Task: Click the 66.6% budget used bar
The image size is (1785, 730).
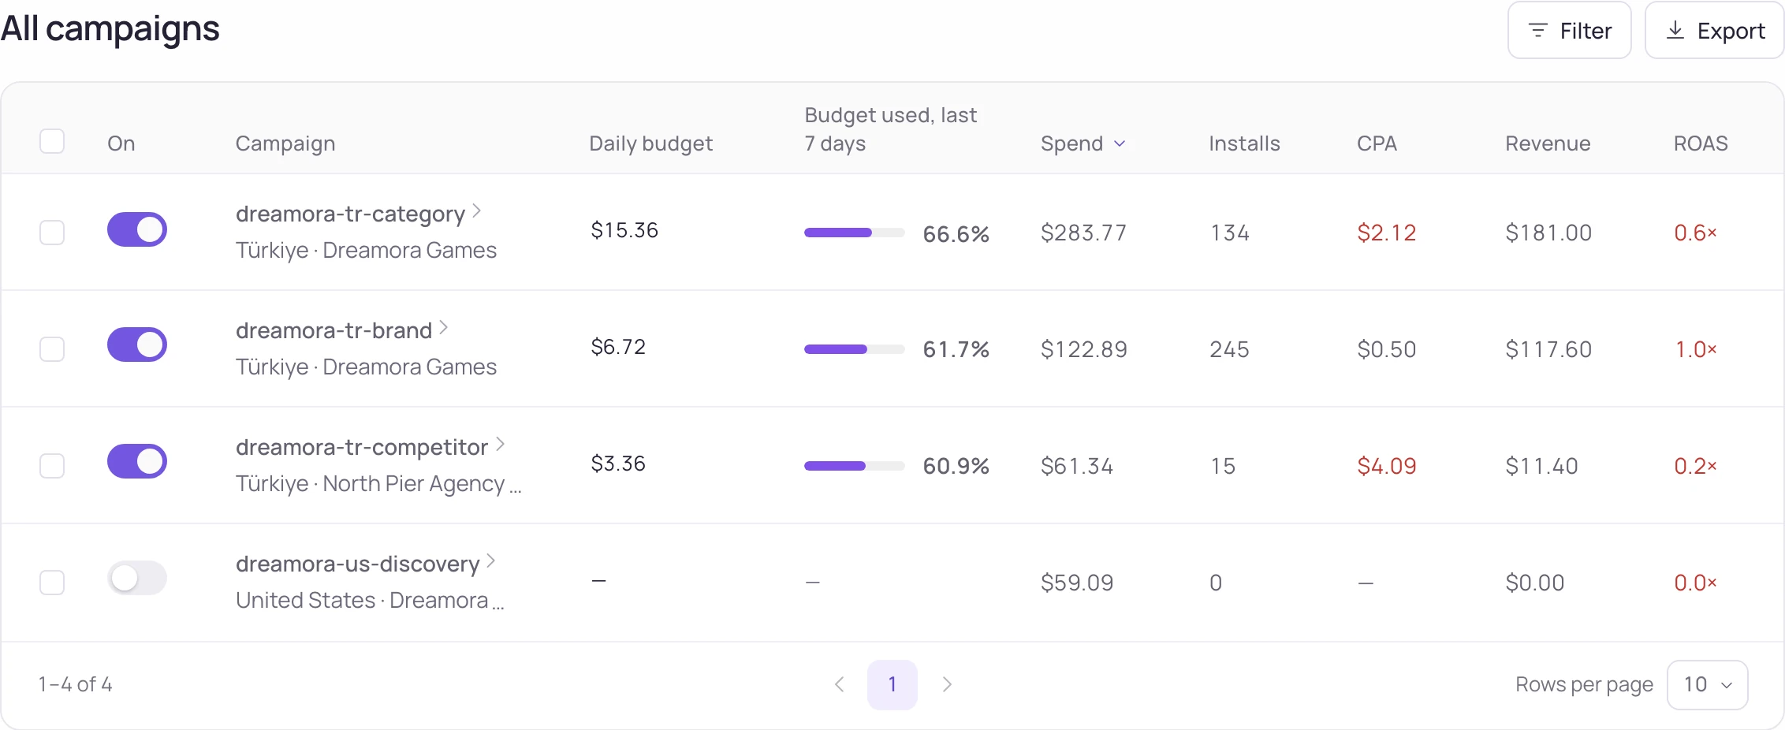Action: tap(855, 233)
